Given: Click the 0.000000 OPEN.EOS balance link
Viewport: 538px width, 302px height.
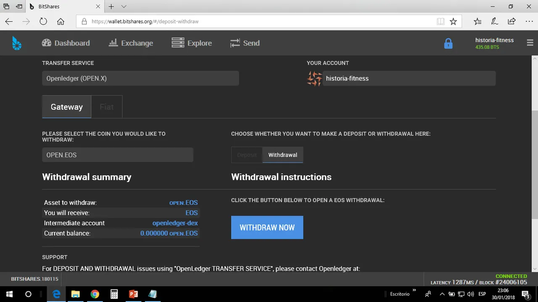Looking at the screenshot, I should [x=169, y=233].
